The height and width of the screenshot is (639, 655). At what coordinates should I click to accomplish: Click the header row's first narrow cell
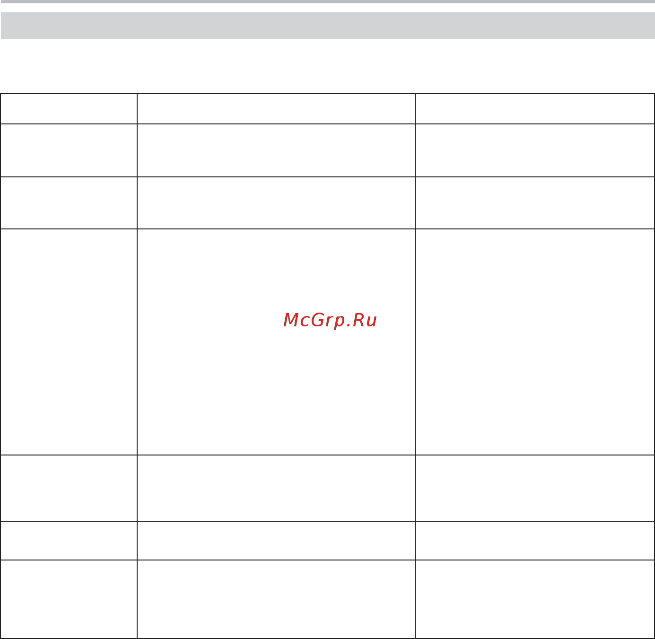tap(69, 109)
